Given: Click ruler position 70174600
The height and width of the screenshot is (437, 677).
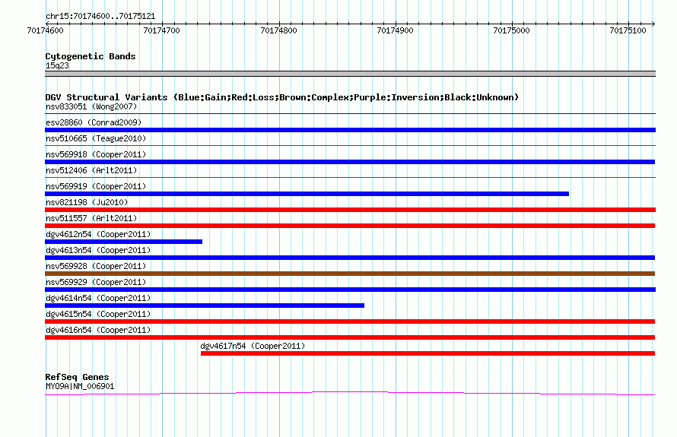Looking at the screenshot, I should pos(45,30).
